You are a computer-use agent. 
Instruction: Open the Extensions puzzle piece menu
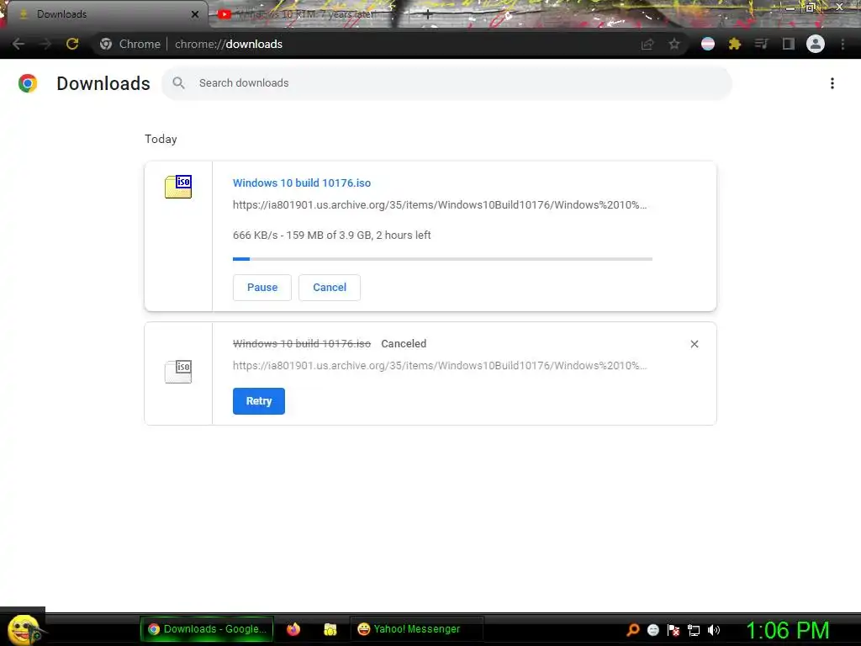735,44
